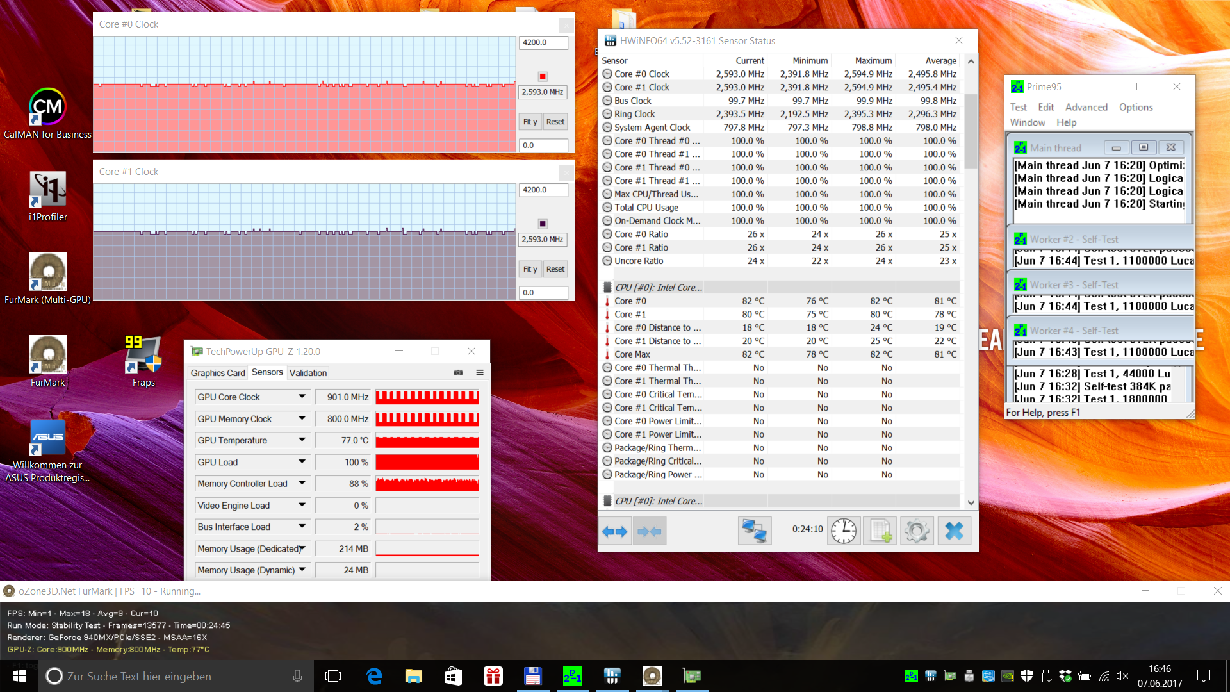Click HWiNFO collapse columns arrows button

[650, 531]
